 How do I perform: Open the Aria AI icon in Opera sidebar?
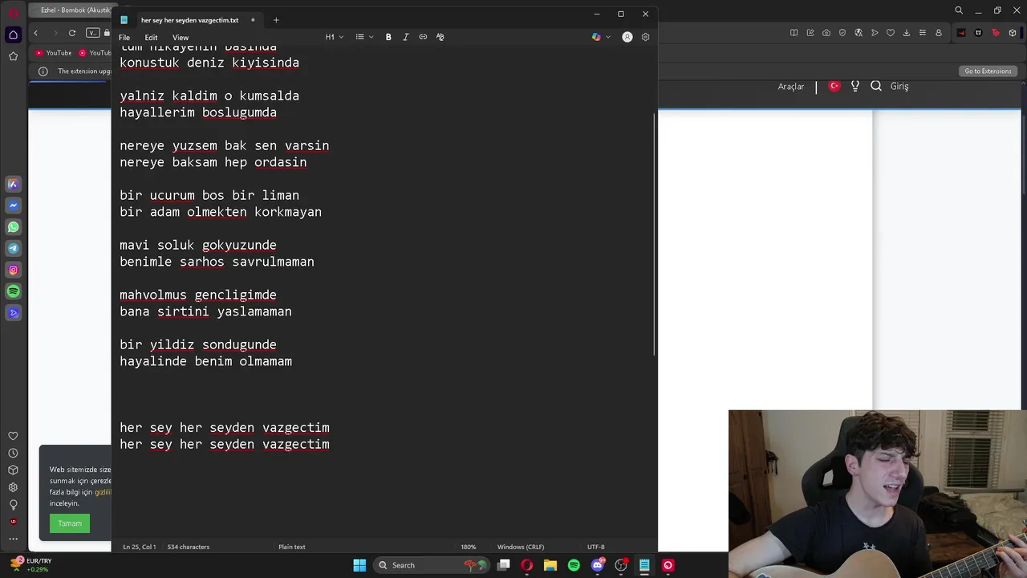pos(13,184)
